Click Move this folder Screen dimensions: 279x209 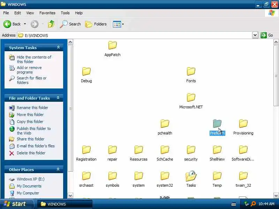30,115
